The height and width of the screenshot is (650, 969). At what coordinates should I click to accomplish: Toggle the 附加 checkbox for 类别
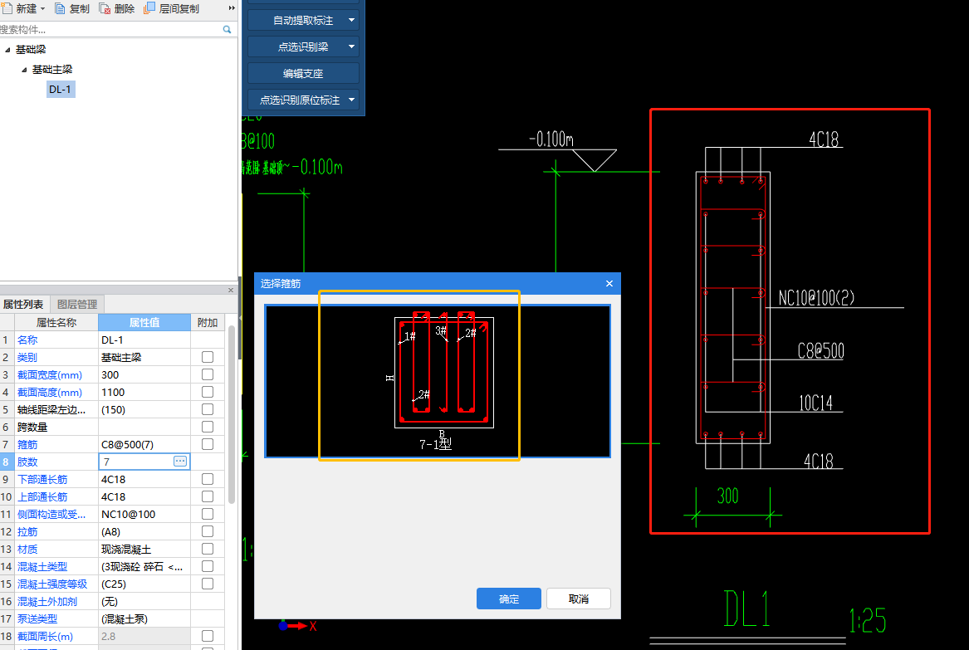[208, 357]
